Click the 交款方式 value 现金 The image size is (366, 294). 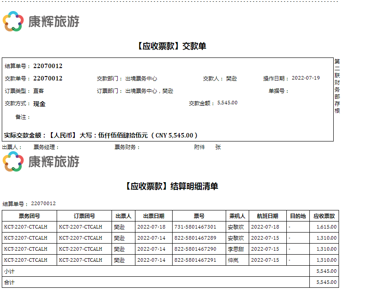pos(39,104)
